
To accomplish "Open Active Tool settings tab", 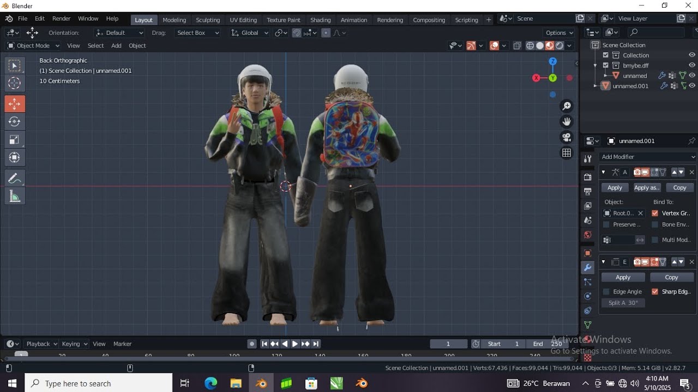I will click(x=588, y=159).
